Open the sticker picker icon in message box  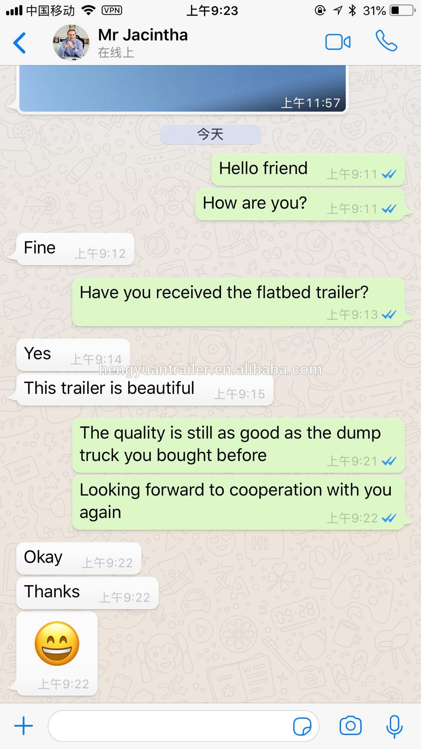tap(302, 726)
